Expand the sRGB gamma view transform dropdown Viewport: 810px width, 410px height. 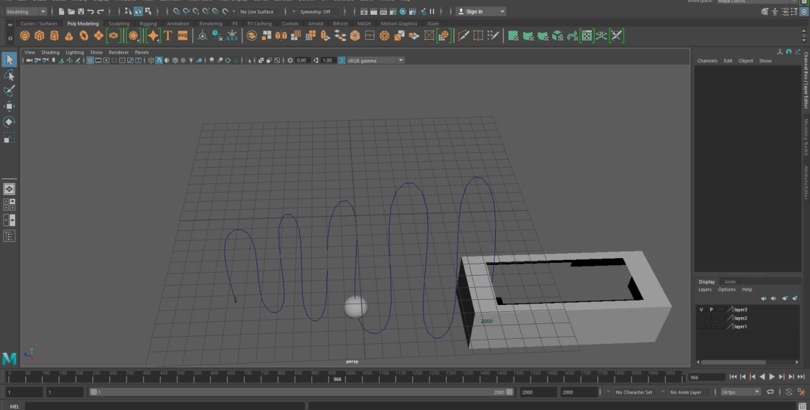[401, 60]
